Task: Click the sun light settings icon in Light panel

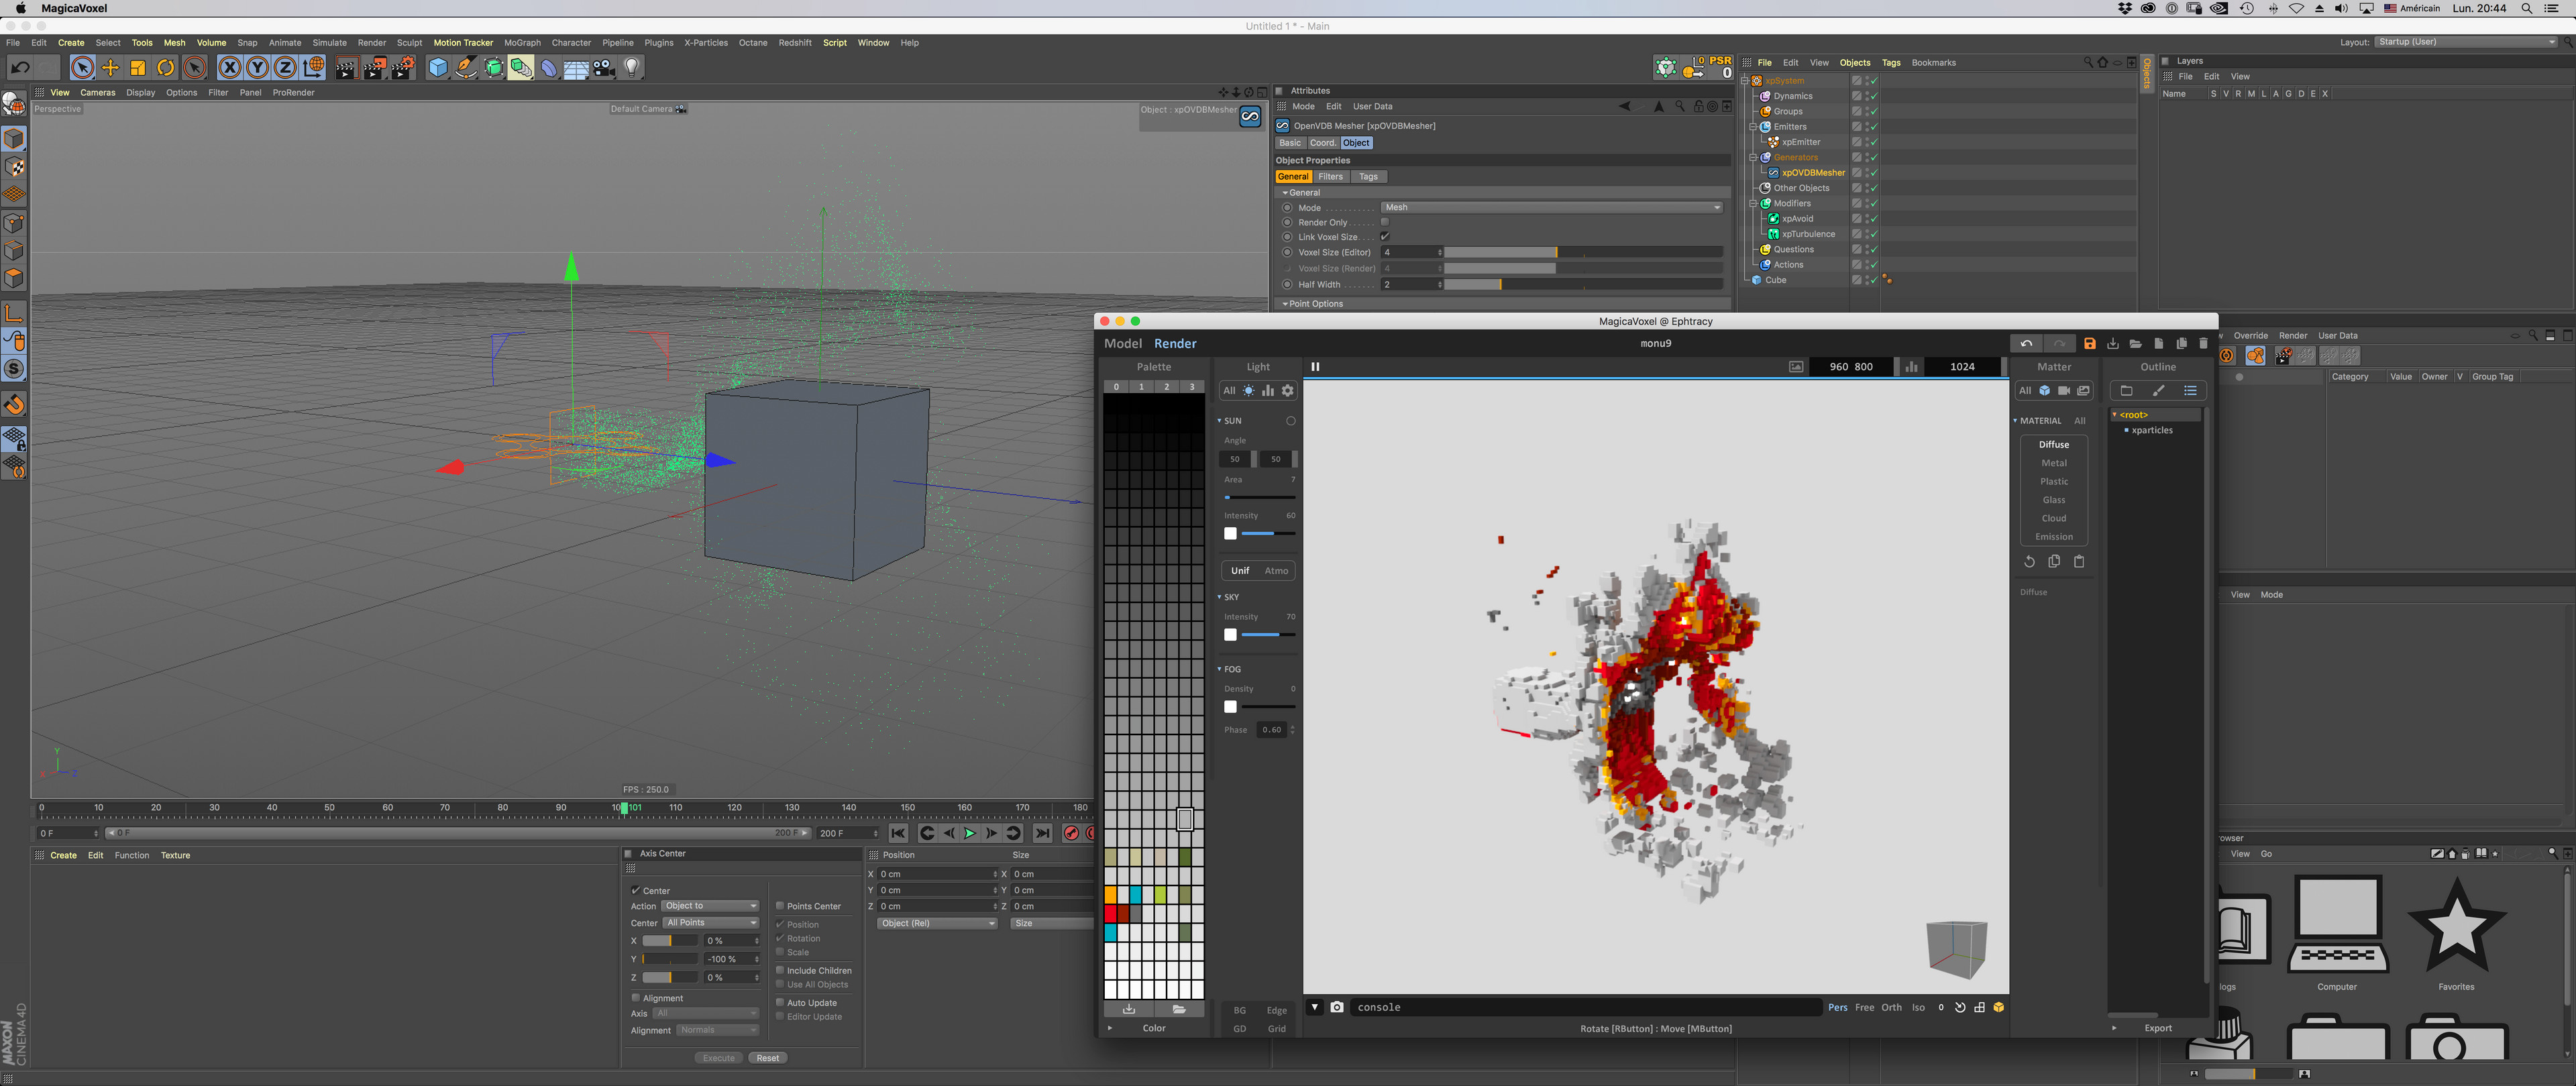Action: [x=1248, y=391]
